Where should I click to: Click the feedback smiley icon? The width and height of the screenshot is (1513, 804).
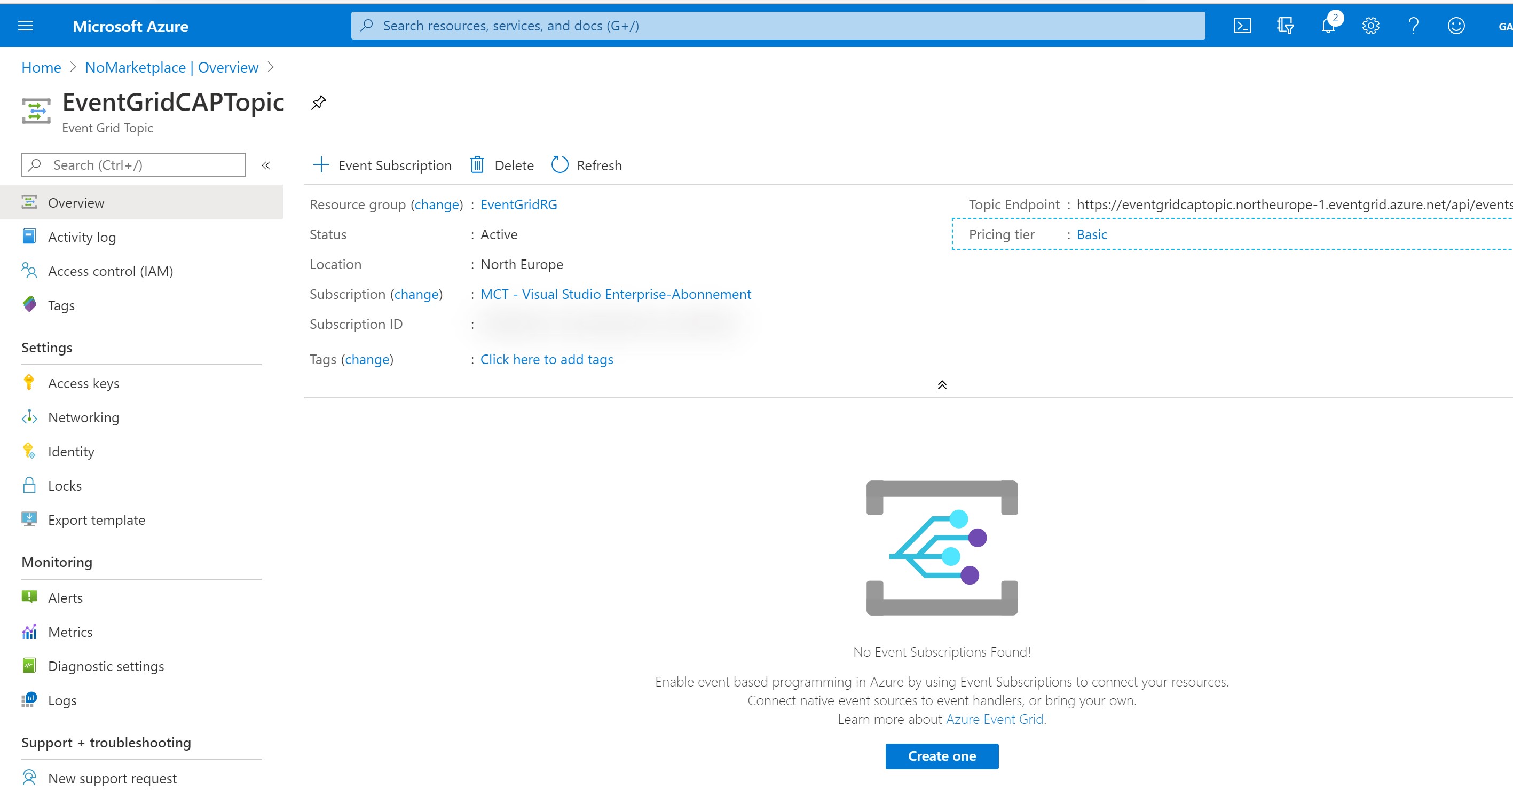click(x=1456, y=26)
